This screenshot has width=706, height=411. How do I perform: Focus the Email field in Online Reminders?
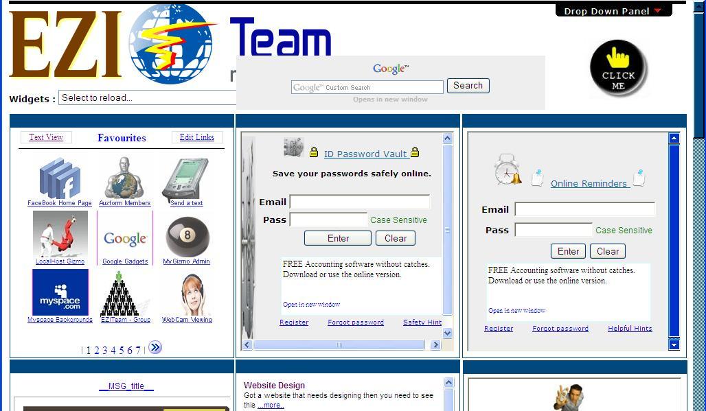pos(585,209)
